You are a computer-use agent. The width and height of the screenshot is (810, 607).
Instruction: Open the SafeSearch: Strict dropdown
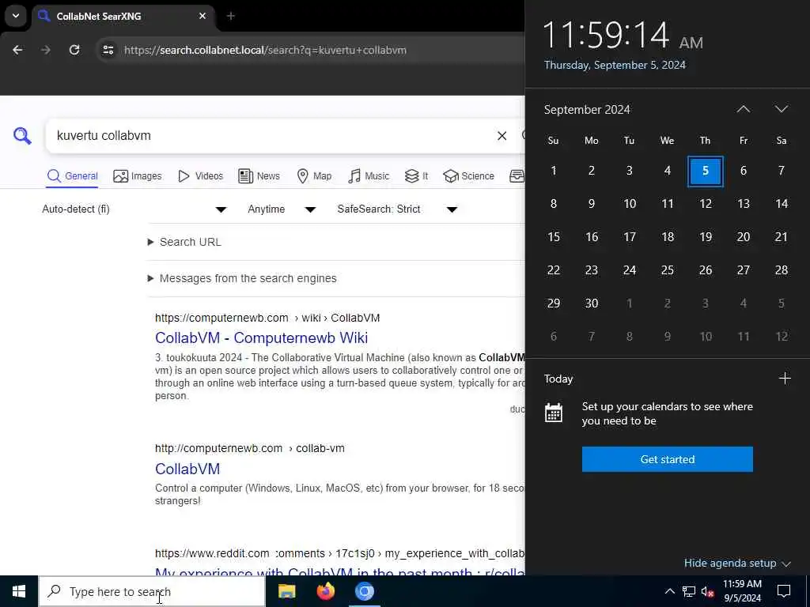coord(397,209)
